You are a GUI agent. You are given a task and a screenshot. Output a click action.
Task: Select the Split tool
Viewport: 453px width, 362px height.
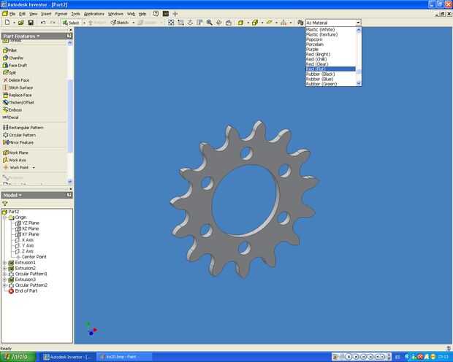[x=9, y=73]
